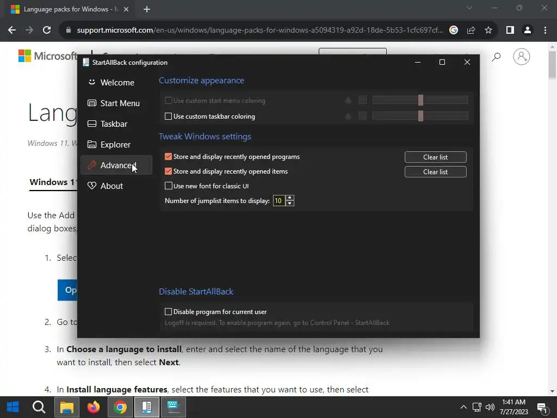Image resolution: width=557 pixels, height=418 pixels.
Task: Open Chrome tab search chevron
Action: (469, 8)
